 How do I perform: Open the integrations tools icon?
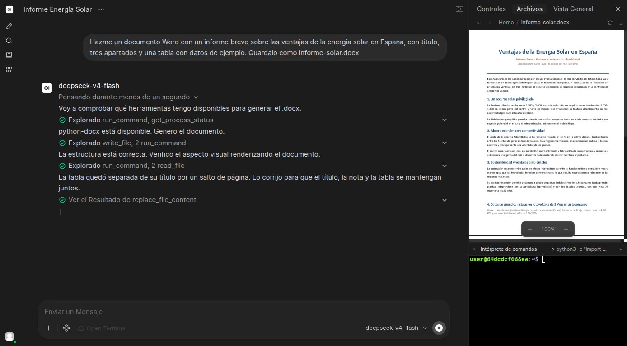(66, 328)
